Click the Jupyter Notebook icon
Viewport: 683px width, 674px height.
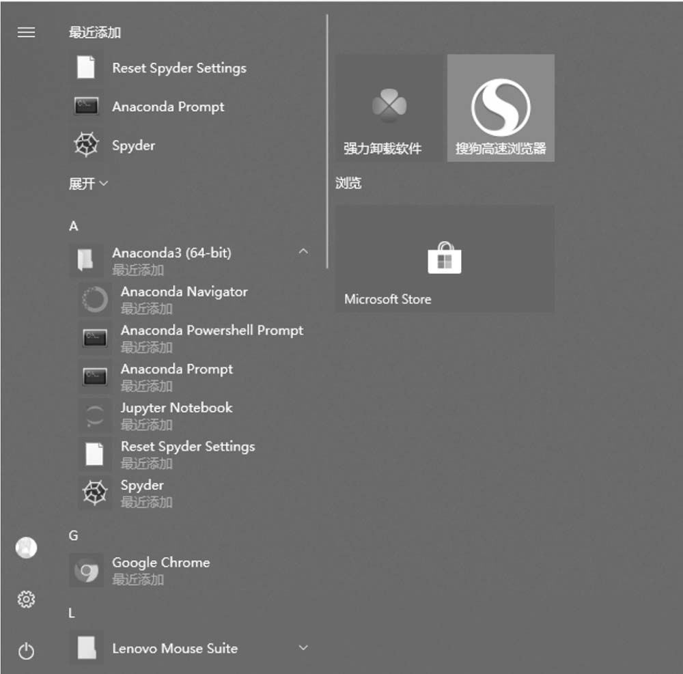coord(95,415)
